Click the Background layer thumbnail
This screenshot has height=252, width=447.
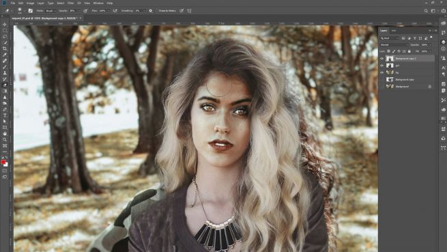[390, 87]
